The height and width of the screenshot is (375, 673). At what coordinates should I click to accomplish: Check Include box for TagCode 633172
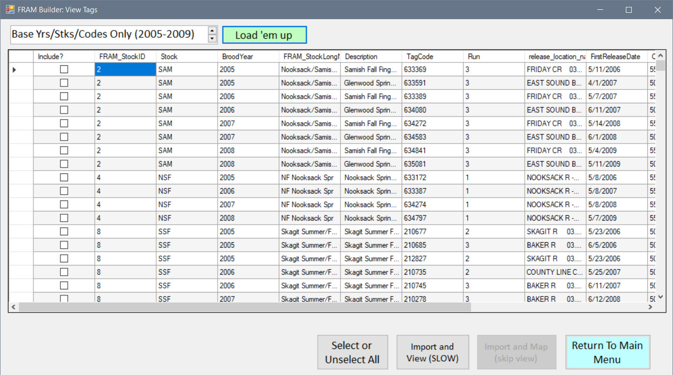click(x=64, y=177)
